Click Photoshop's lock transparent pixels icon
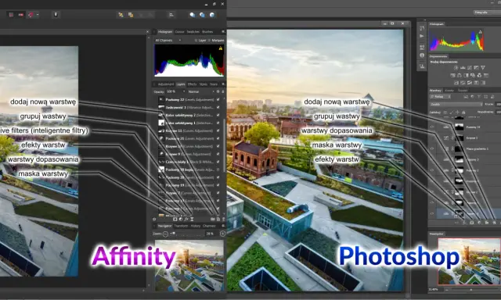The width and height of the screenshot is (501, 300). [445, 112]
